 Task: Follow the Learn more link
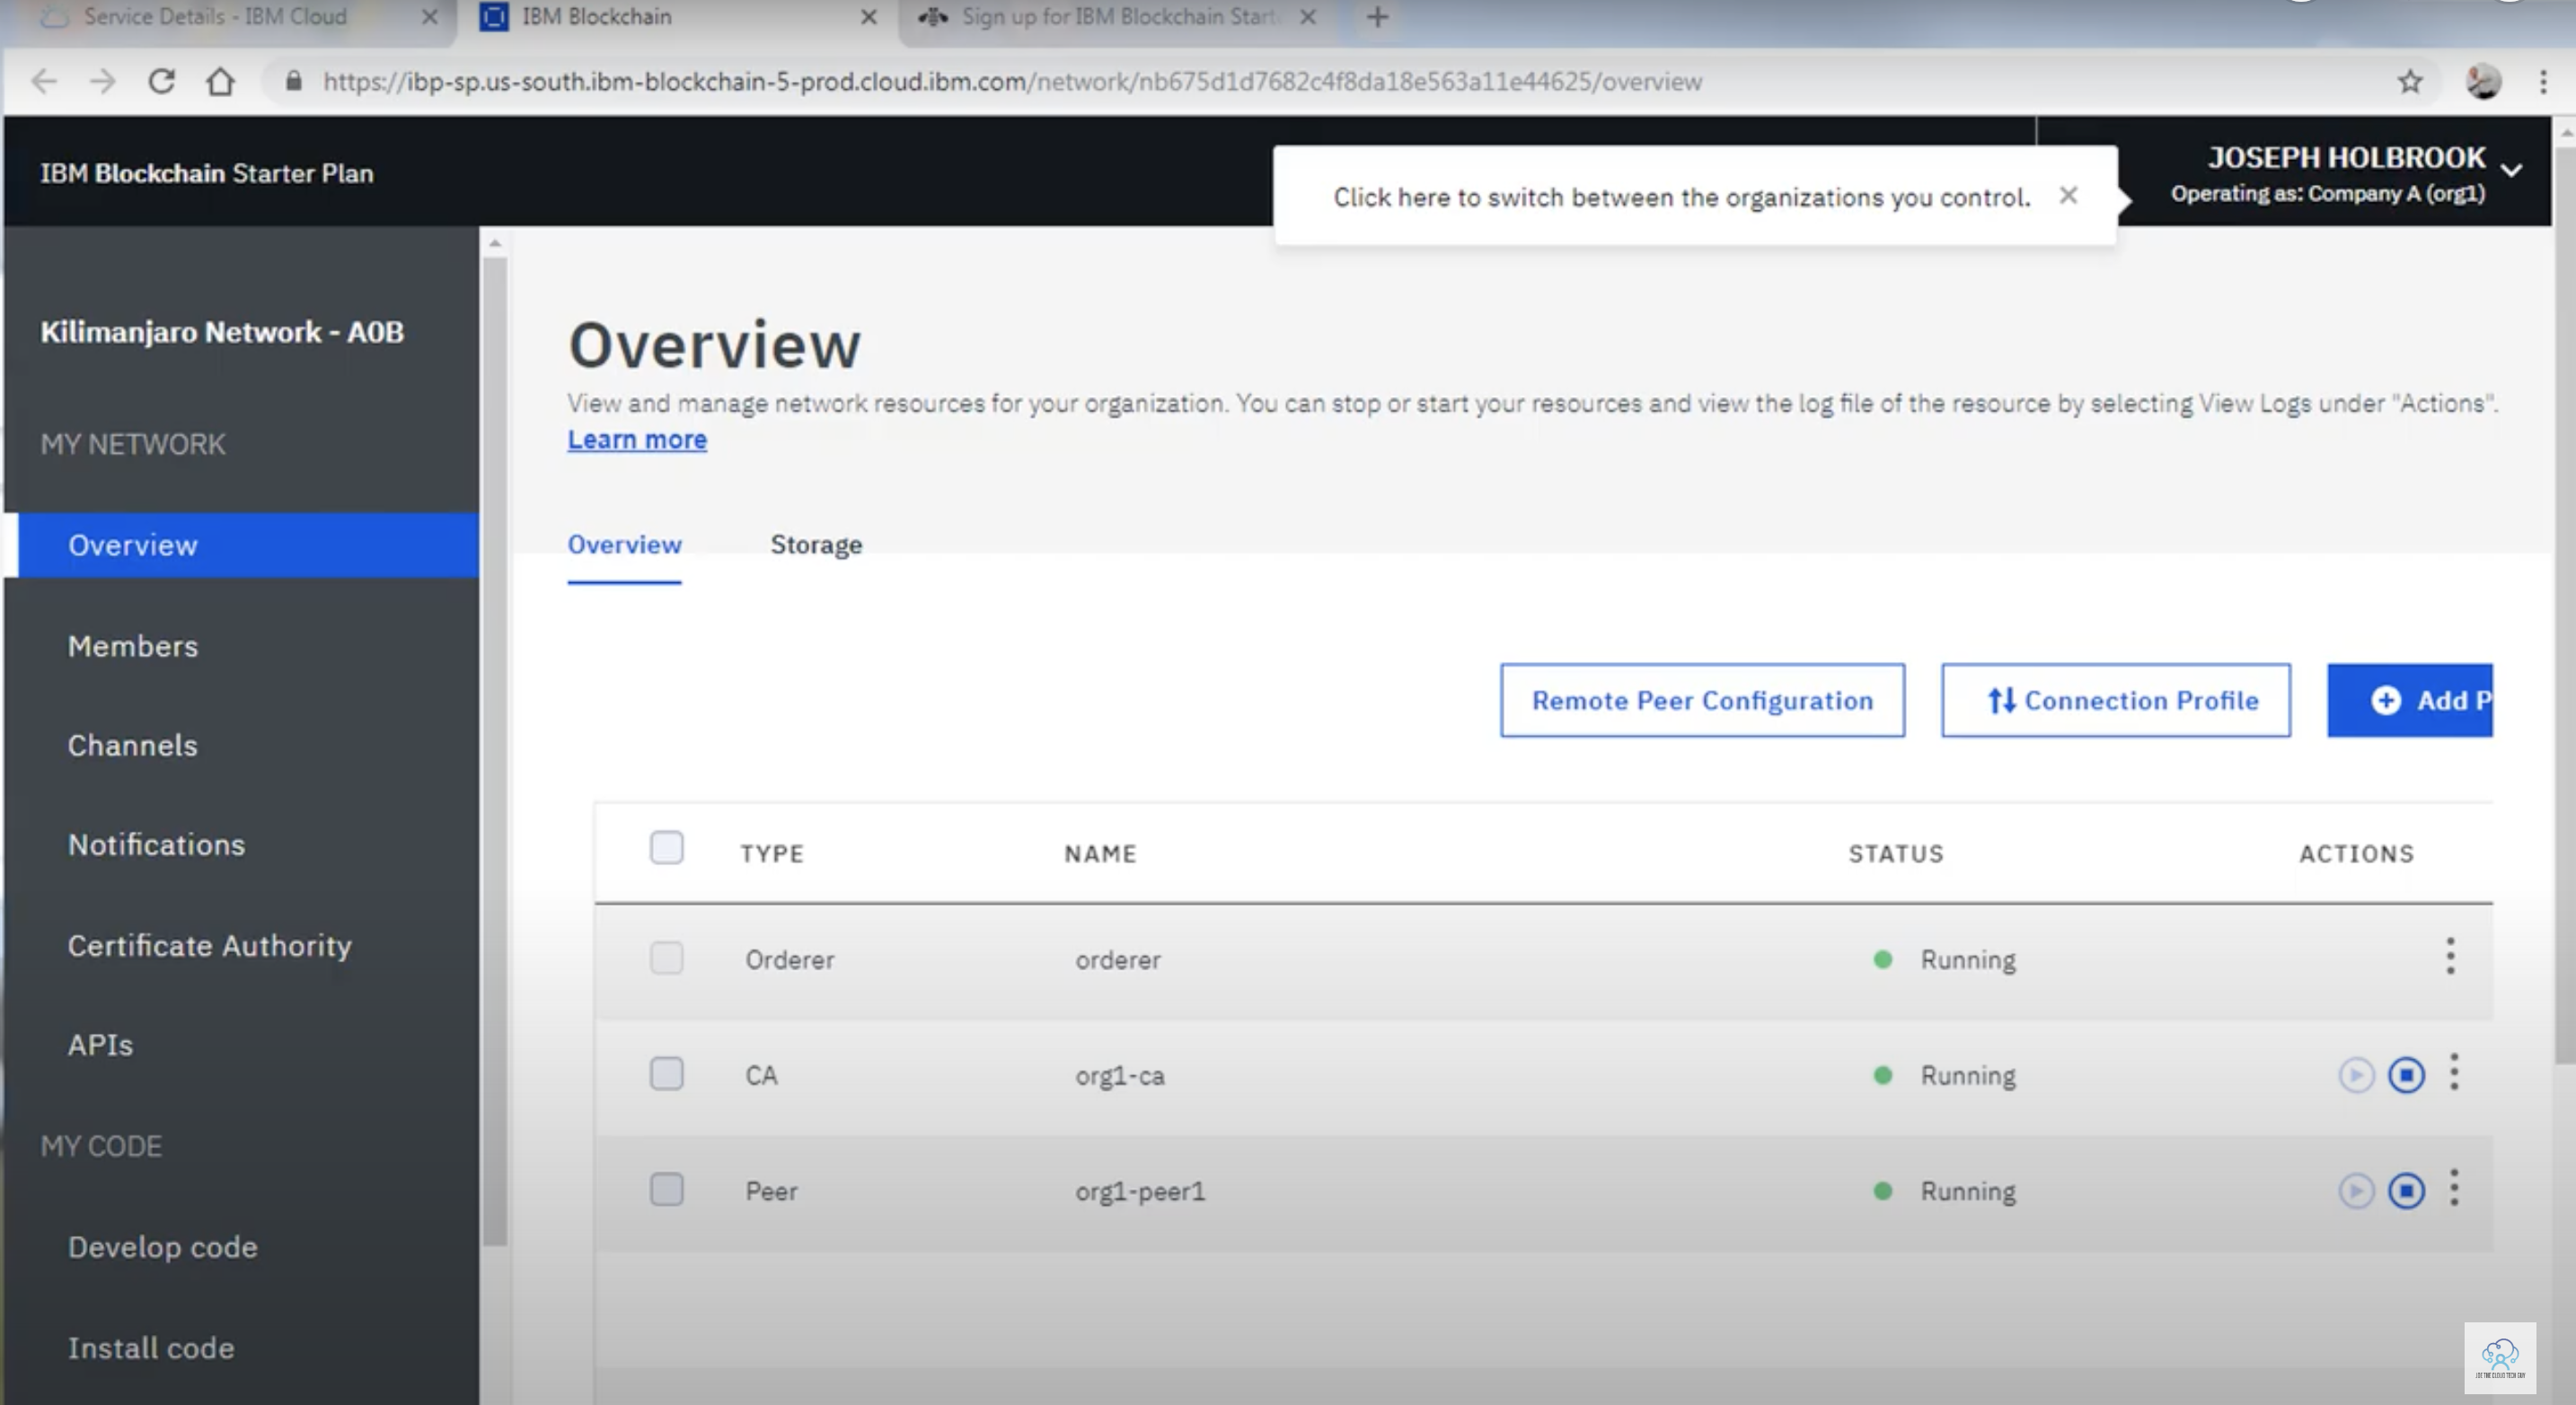click(x=637, y=439)
